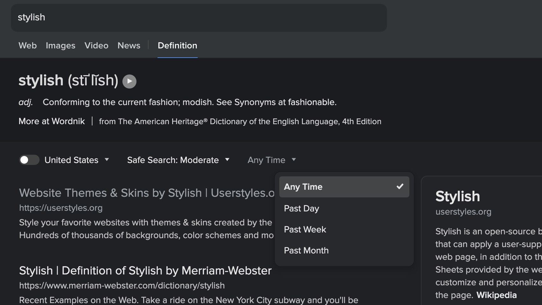The height and width of the screenshot is (305, 542).
Task: Click the 'Stylish is an open-source' description
Action: (x=488, y=263)
